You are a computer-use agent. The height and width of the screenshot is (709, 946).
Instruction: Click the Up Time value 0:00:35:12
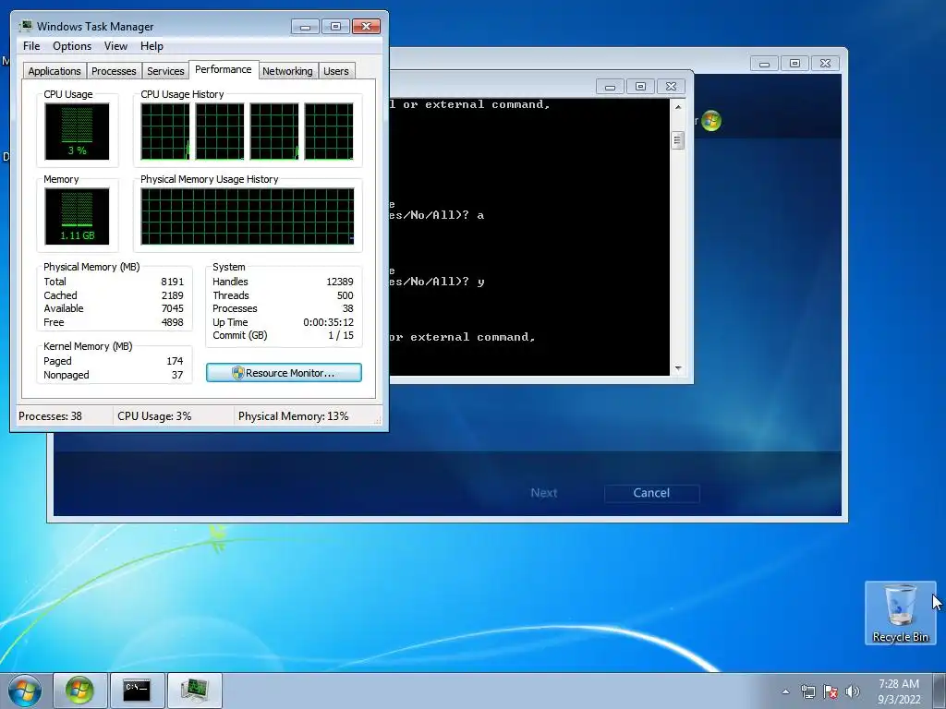click(328, 322)
